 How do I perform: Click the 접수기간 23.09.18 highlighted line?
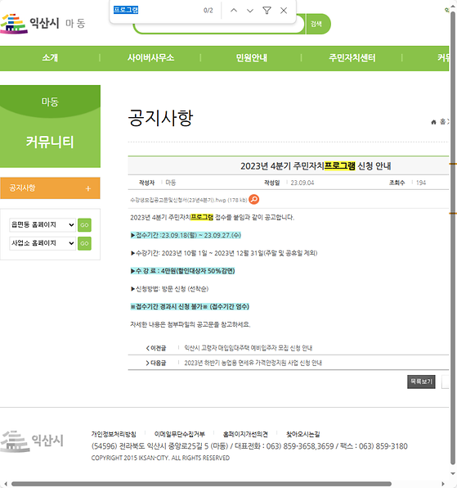coord(186,235)
